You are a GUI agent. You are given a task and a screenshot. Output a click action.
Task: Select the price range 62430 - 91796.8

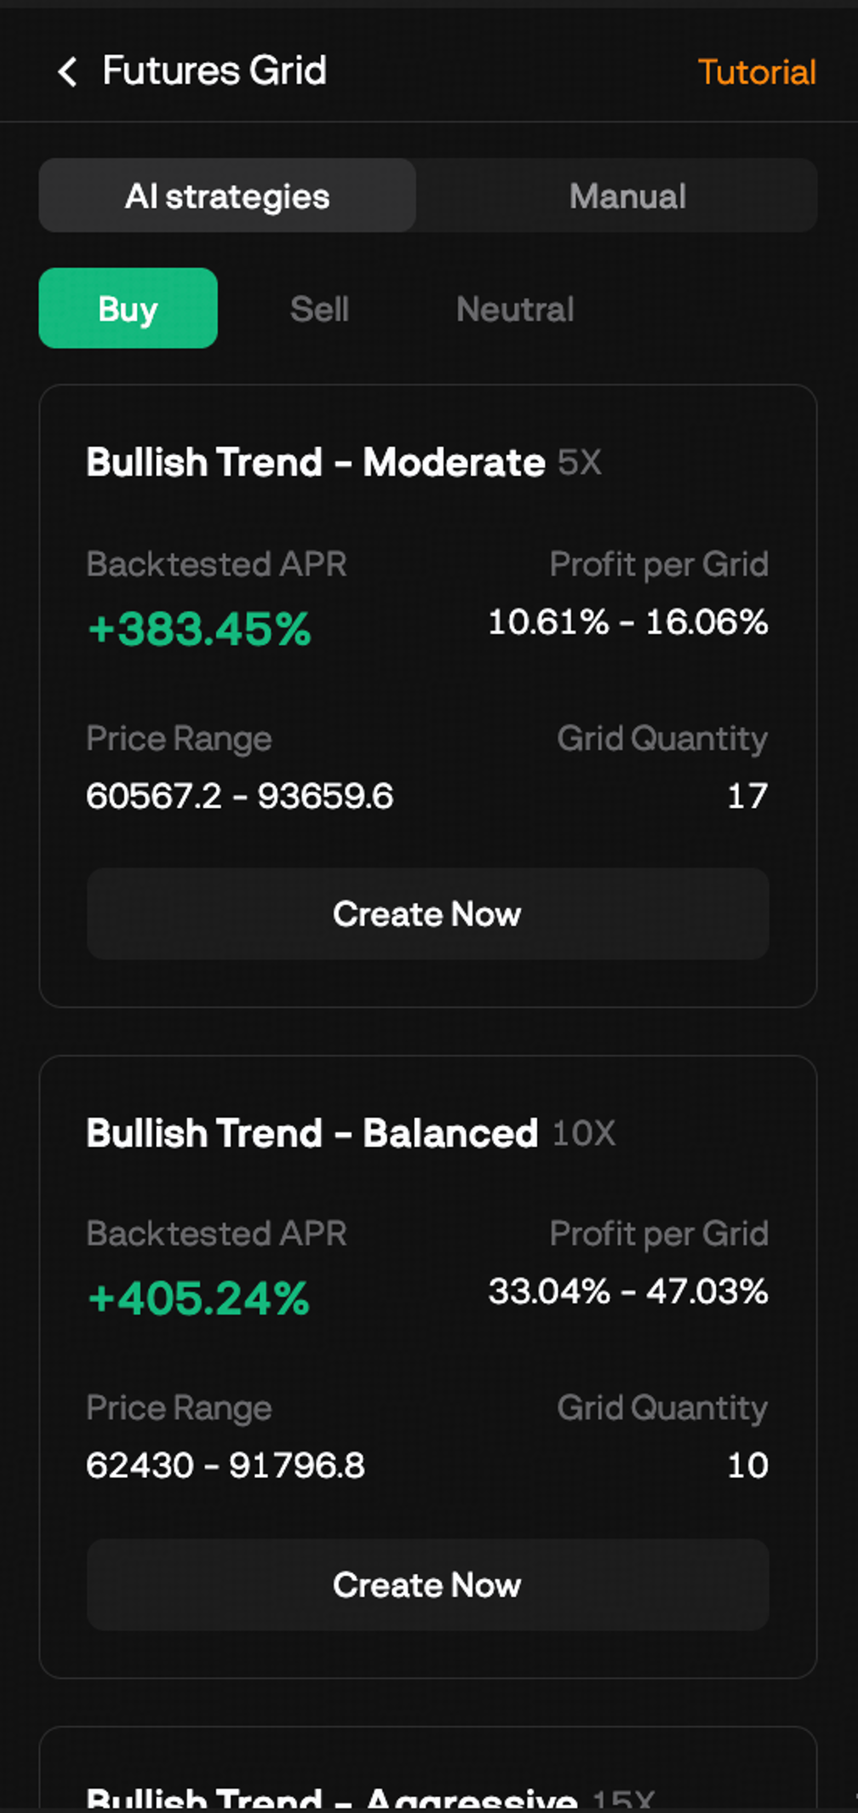[225, 1465]
